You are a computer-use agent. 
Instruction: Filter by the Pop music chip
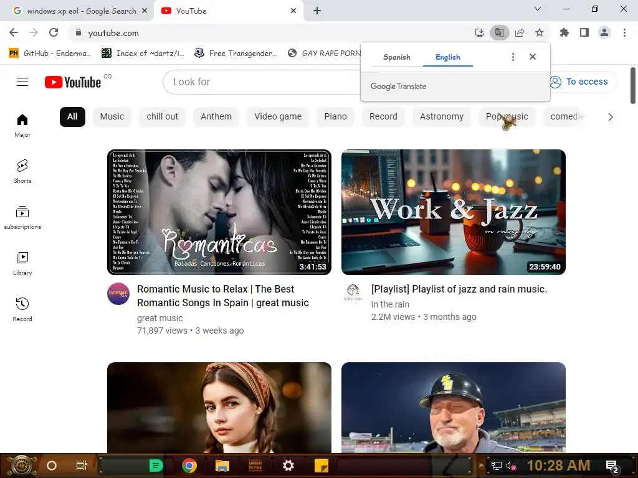point(507,116)
